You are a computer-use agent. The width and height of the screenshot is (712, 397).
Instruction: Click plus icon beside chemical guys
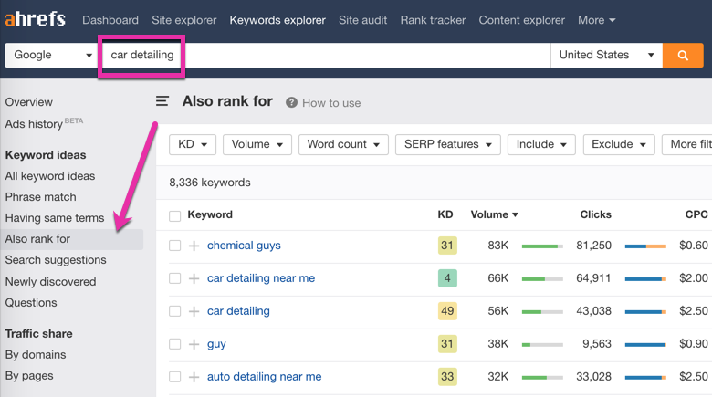pos(194,246)
